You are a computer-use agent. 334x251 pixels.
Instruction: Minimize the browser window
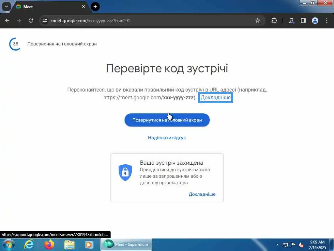[304, 3]
